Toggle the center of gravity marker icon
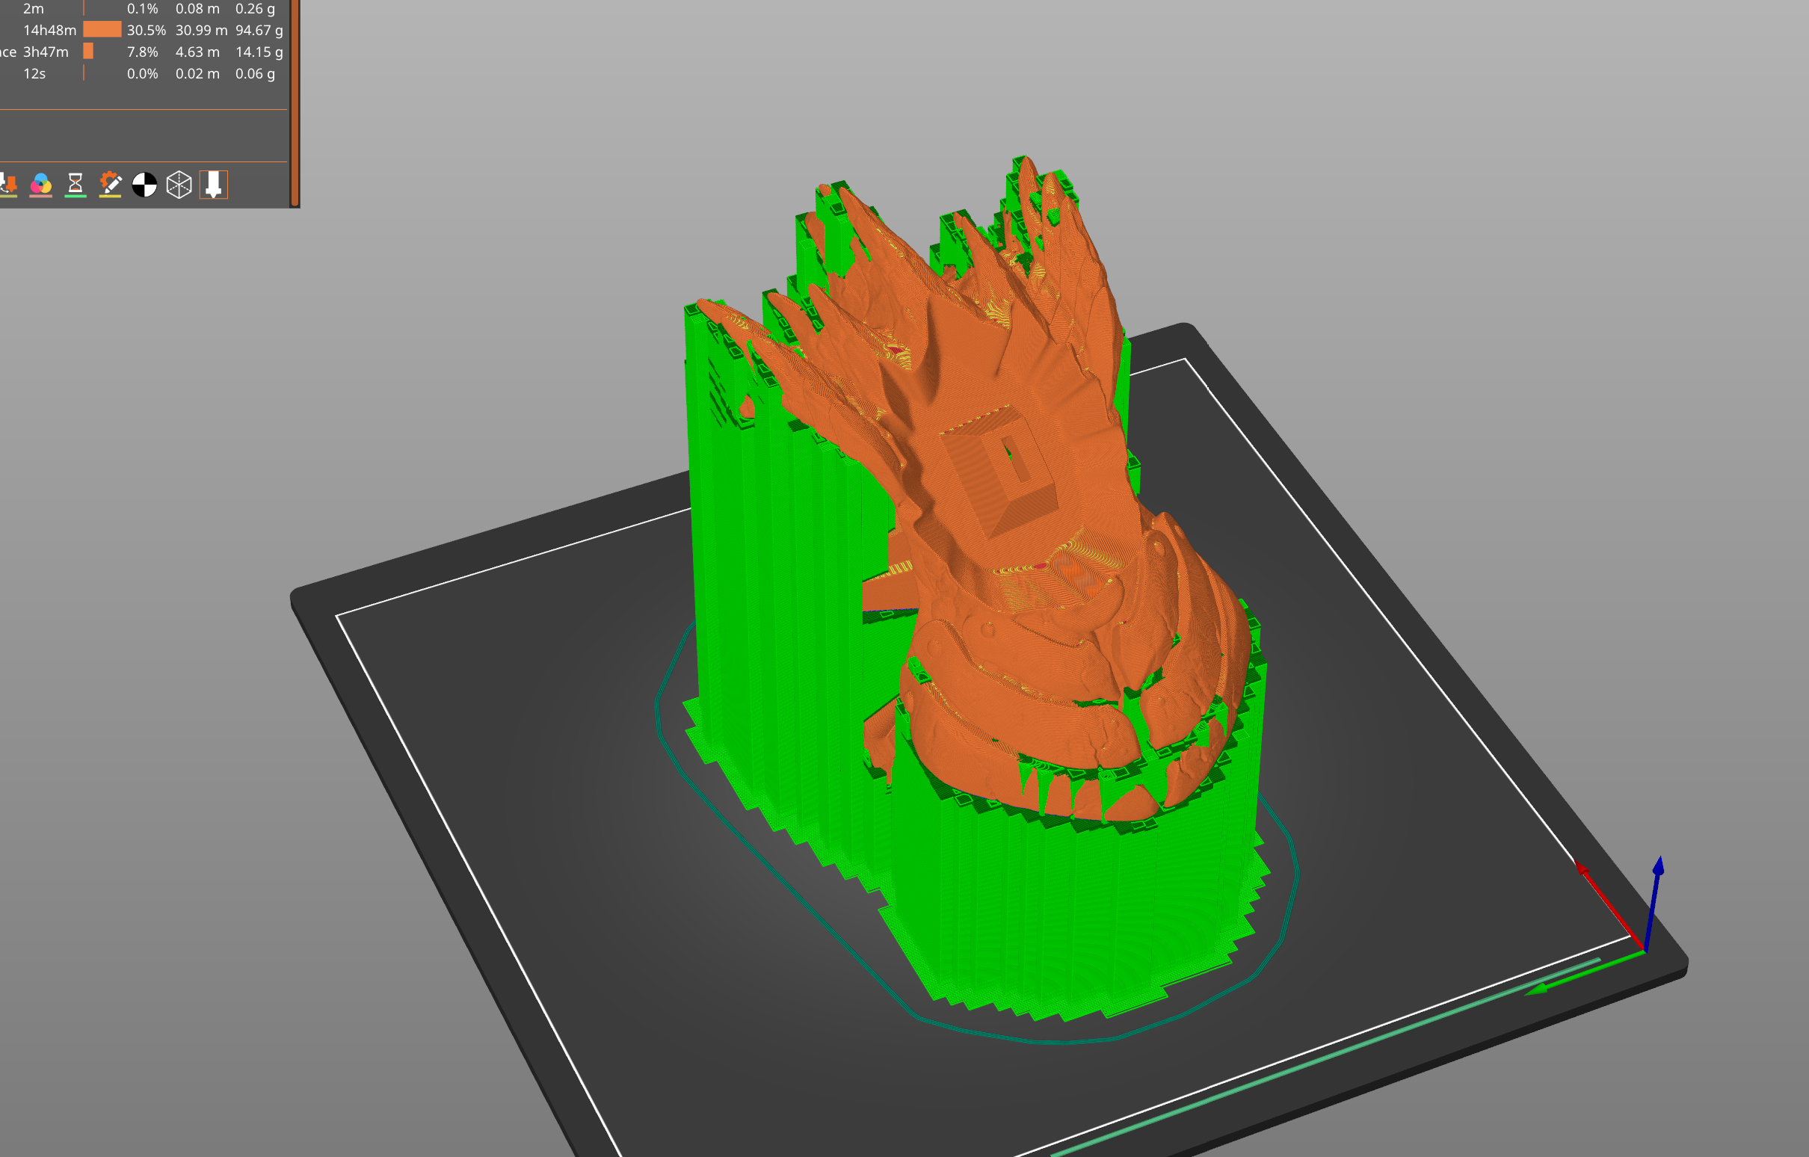Screen dimensions: 1809x1157 [144, 184]
